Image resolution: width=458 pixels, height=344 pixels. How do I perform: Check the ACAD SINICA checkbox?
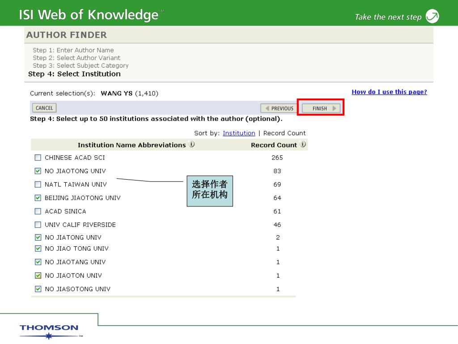pos(38,211)
